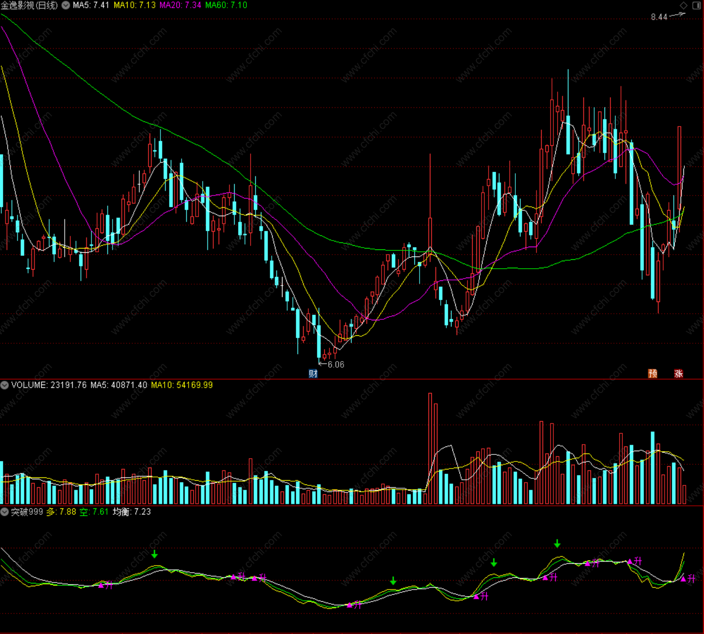Viewport: 704px width, 634px height.
Task: Click the 8.44 high price label
Action: (x=659, y=17)
